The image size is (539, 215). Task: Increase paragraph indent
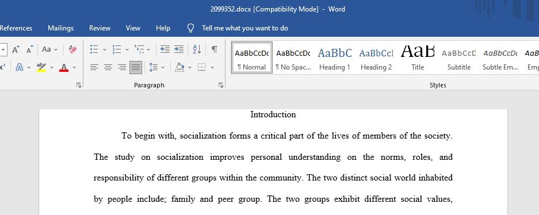pos(179,49)
